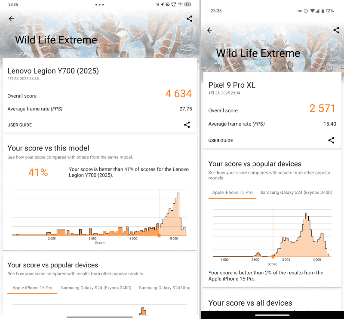Tap the 41% percentile figure
The height and width of the screenshot is (319, 344).
pyautogui.click(x=38, y=172)
